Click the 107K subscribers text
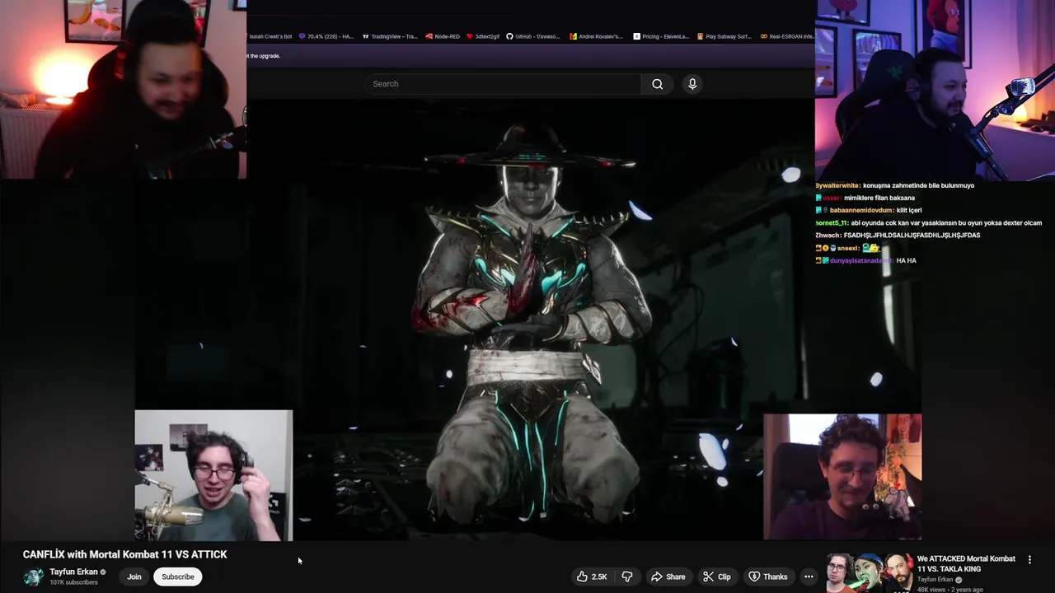The height and width of the screenshot is (593, 1055). [x=73, y=582]
